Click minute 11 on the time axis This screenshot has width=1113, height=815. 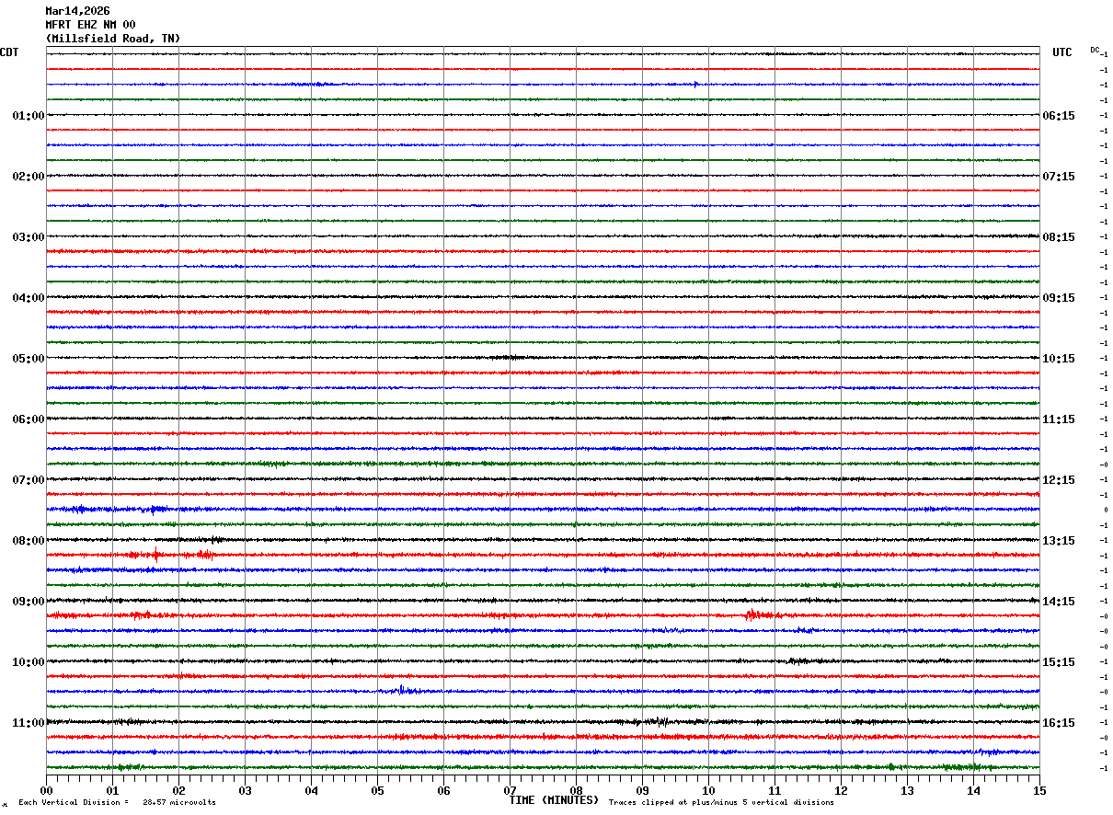click(x=775, y=790)
